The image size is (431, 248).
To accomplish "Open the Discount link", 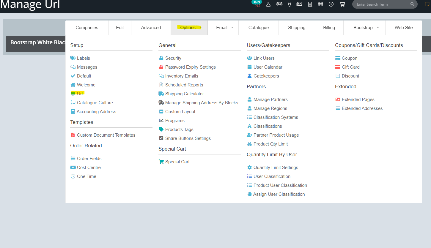I will click(350, 76).
